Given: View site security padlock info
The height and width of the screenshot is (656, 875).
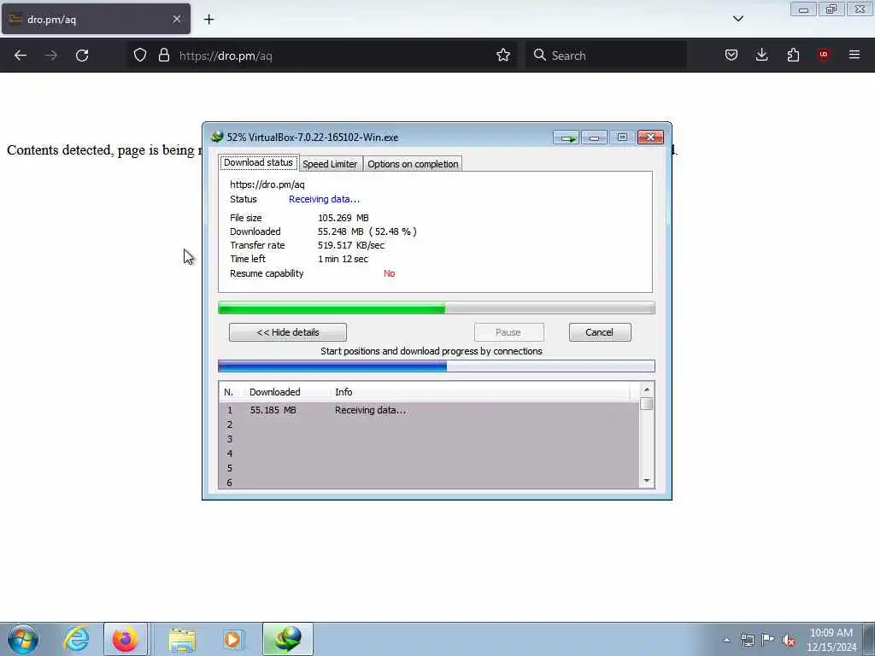Looking at the screenshot, I should pos(163,56).
